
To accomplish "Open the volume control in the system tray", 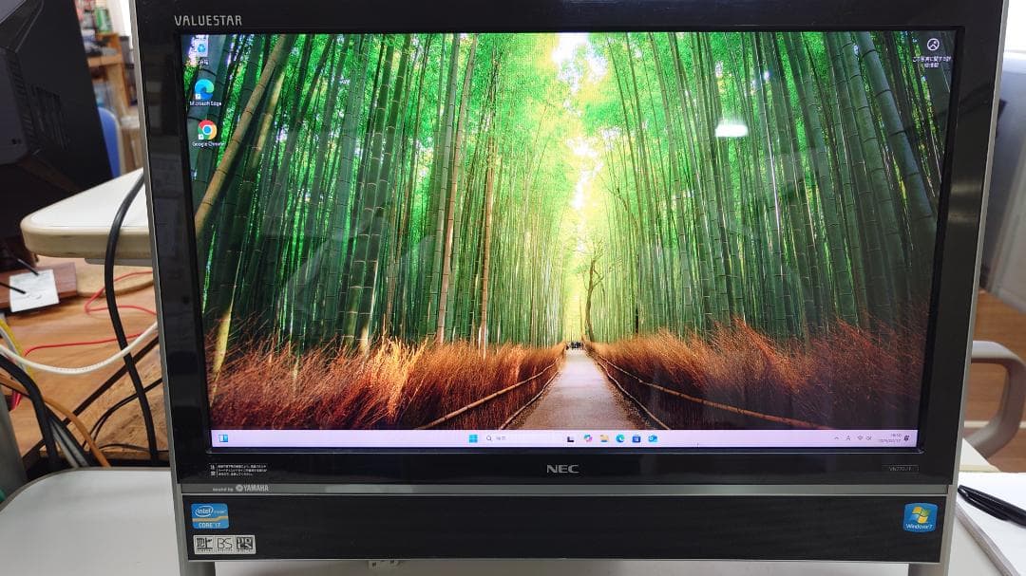I will coord(869,437).
